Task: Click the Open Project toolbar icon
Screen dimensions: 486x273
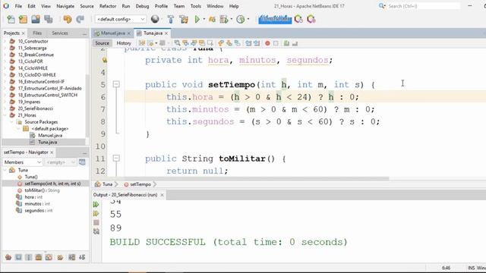Action: pos(36,19)
